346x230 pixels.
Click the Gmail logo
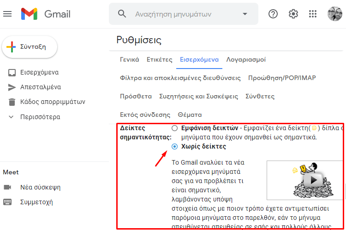coord(46,14)
